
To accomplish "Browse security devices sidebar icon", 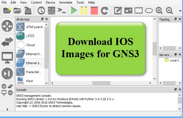I will tap(7, 74).
